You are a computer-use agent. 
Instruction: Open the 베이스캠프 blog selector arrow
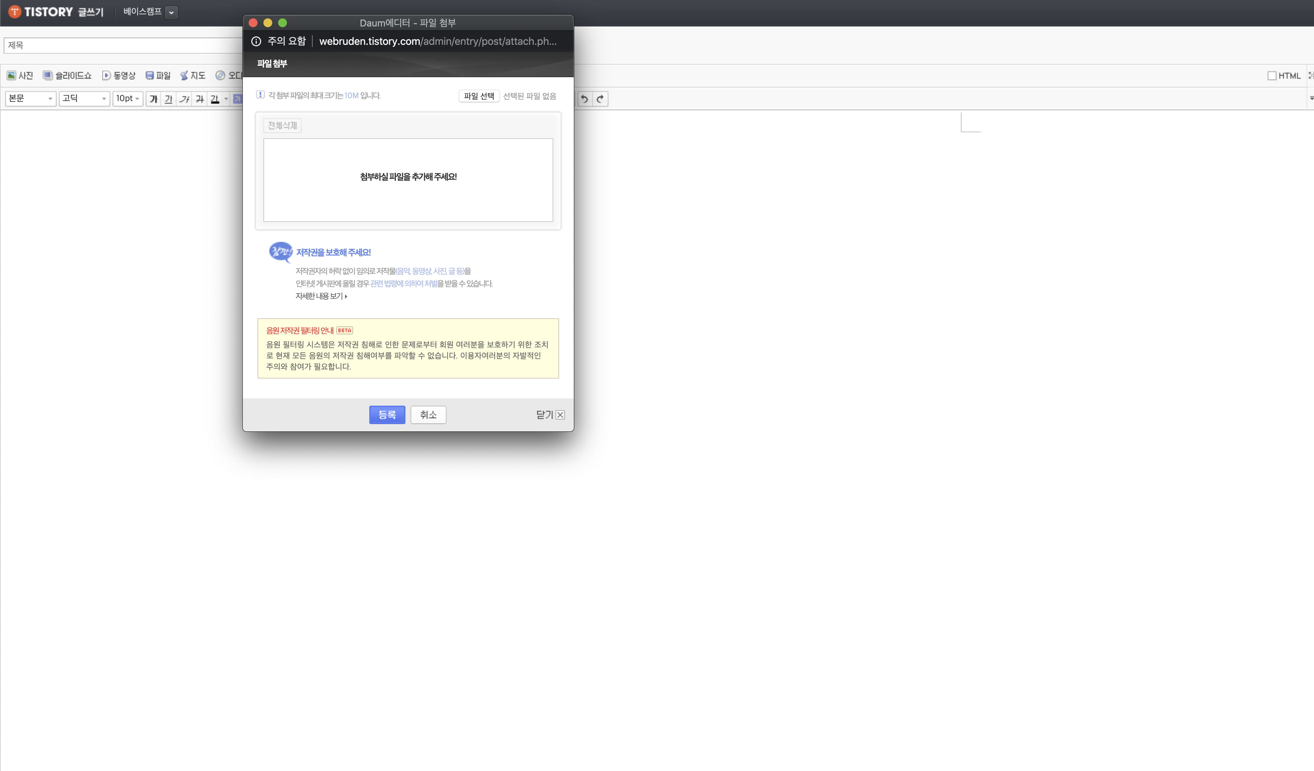coord(171,12)
